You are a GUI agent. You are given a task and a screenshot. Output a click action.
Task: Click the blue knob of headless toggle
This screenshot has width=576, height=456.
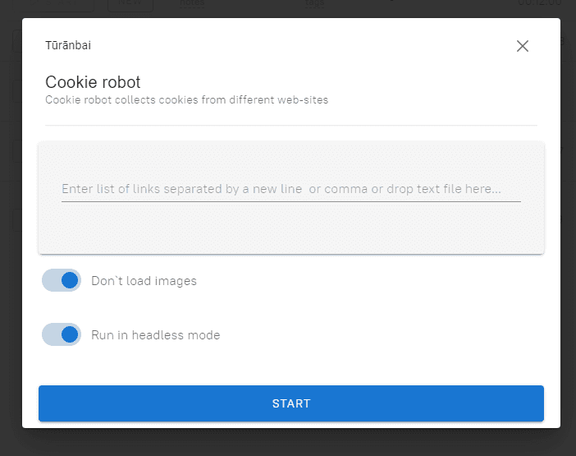pos(70,334)
